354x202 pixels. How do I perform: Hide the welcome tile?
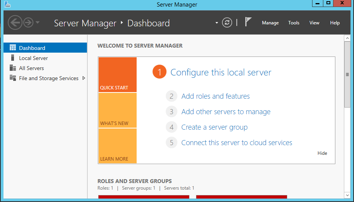(322, 153)
